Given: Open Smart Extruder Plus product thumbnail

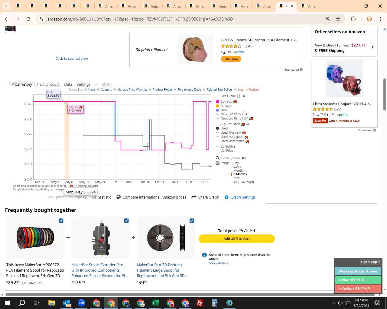Looking at the screenshot, I should [101, 238].
